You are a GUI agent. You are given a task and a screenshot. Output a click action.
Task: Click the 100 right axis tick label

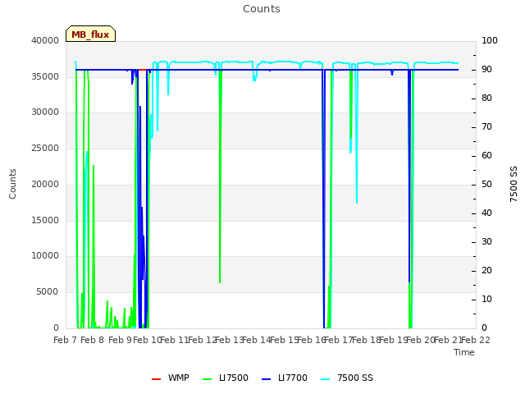click(490, 40)
